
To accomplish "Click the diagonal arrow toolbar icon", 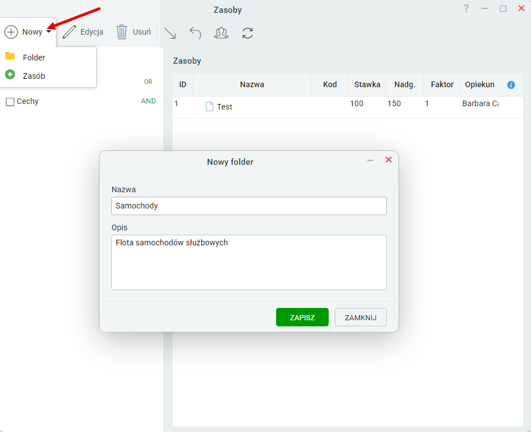I will tap(170, 33).
